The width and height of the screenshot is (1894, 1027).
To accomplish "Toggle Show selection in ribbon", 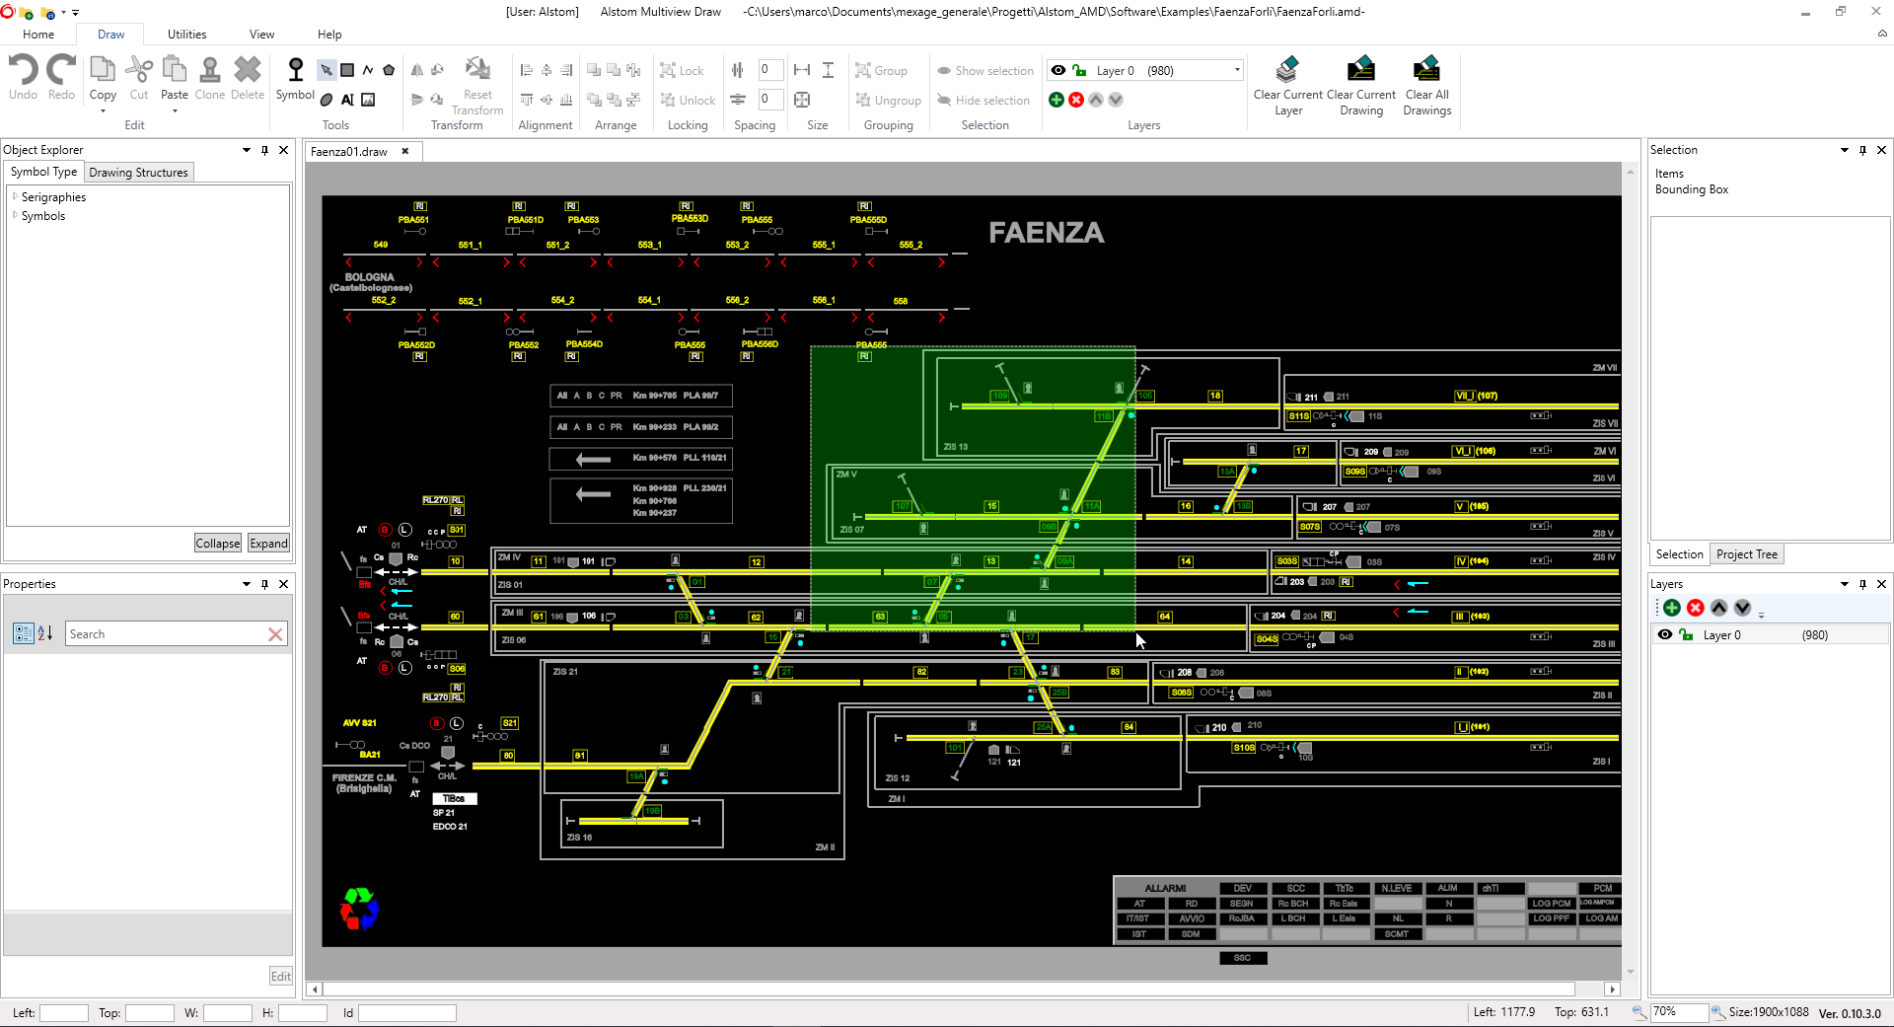I will tap(985, 70).
